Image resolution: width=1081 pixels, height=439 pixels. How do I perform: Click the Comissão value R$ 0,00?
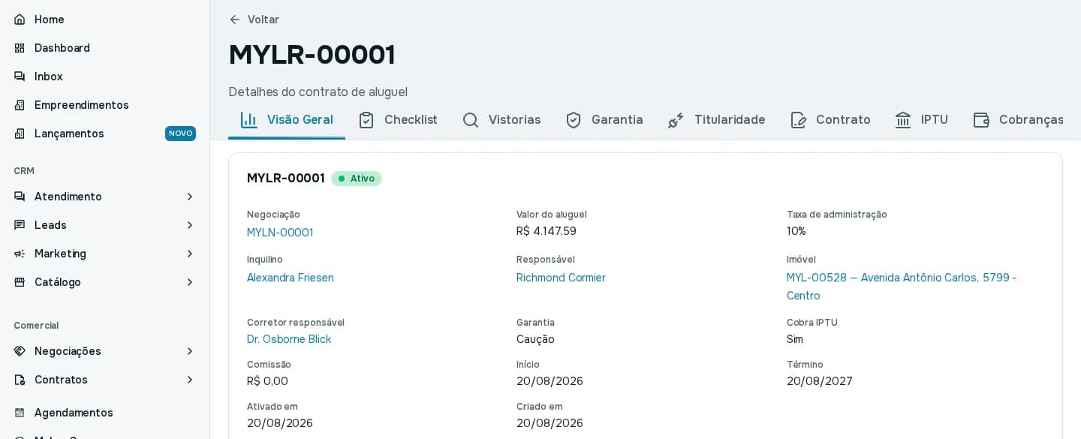267,381
